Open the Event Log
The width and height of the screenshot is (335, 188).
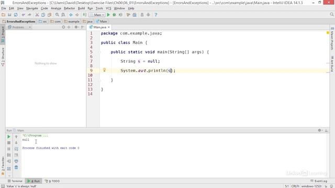tap(318, 181)
